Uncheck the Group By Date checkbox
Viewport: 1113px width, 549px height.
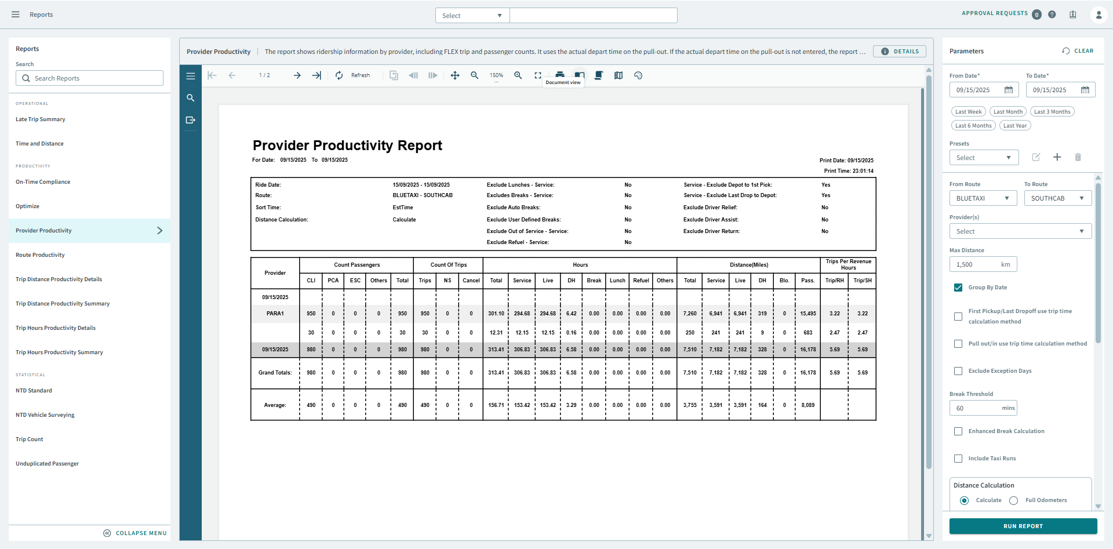[x=958, y=288]
